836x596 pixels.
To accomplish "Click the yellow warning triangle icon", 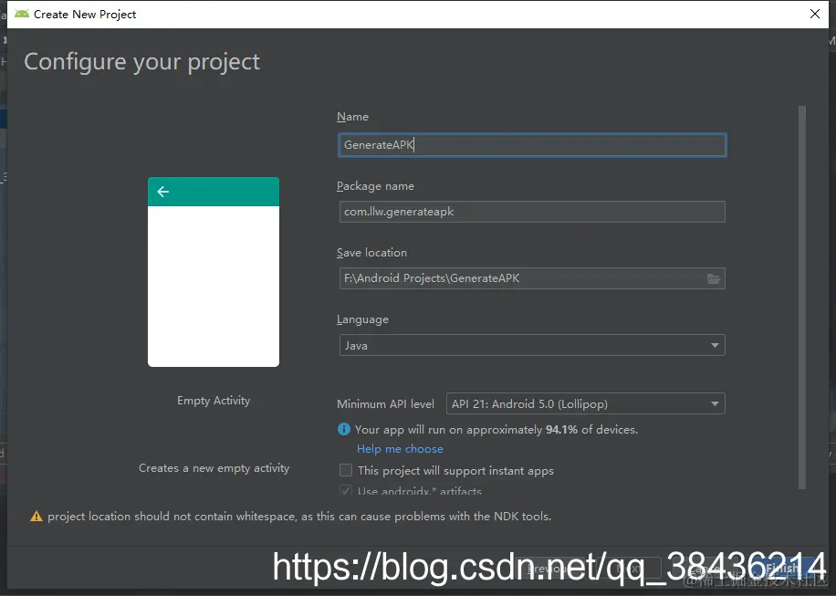I will point(37,516).
